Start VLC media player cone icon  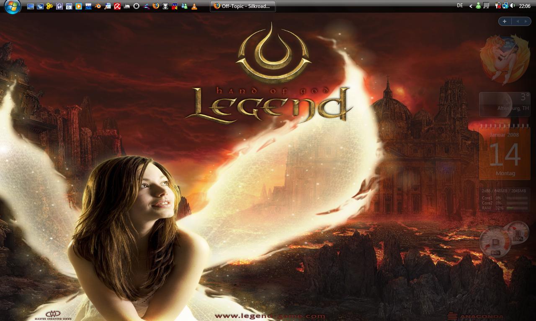[194, 6]
